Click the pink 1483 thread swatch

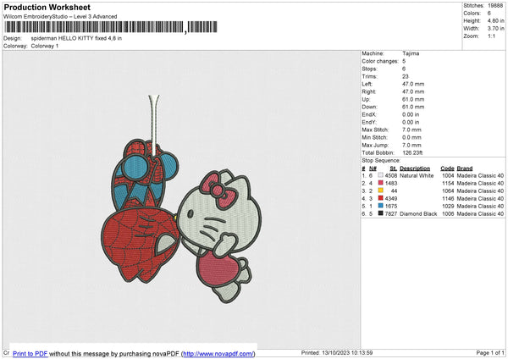point(380,183)
